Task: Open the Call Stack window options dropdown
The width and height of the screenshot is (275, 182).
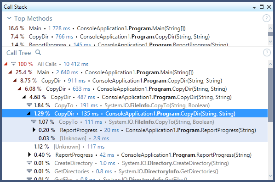Action: (254, 7)
